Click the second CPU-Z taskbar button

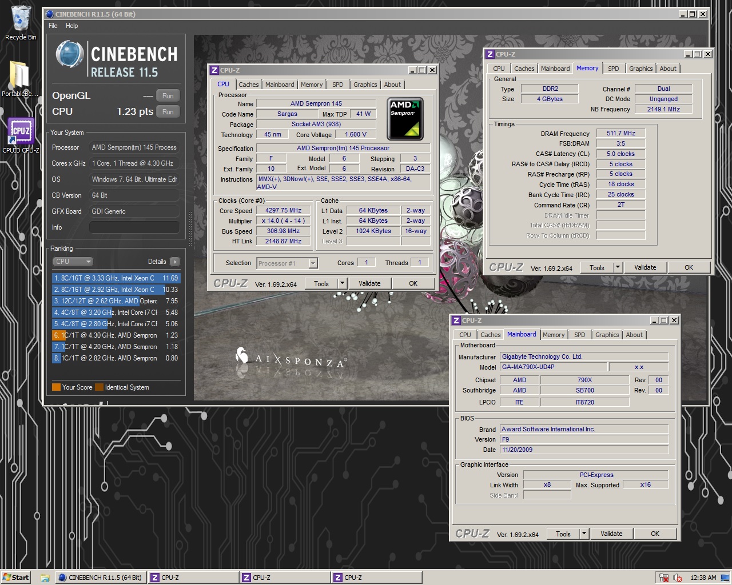pos(285,578)
